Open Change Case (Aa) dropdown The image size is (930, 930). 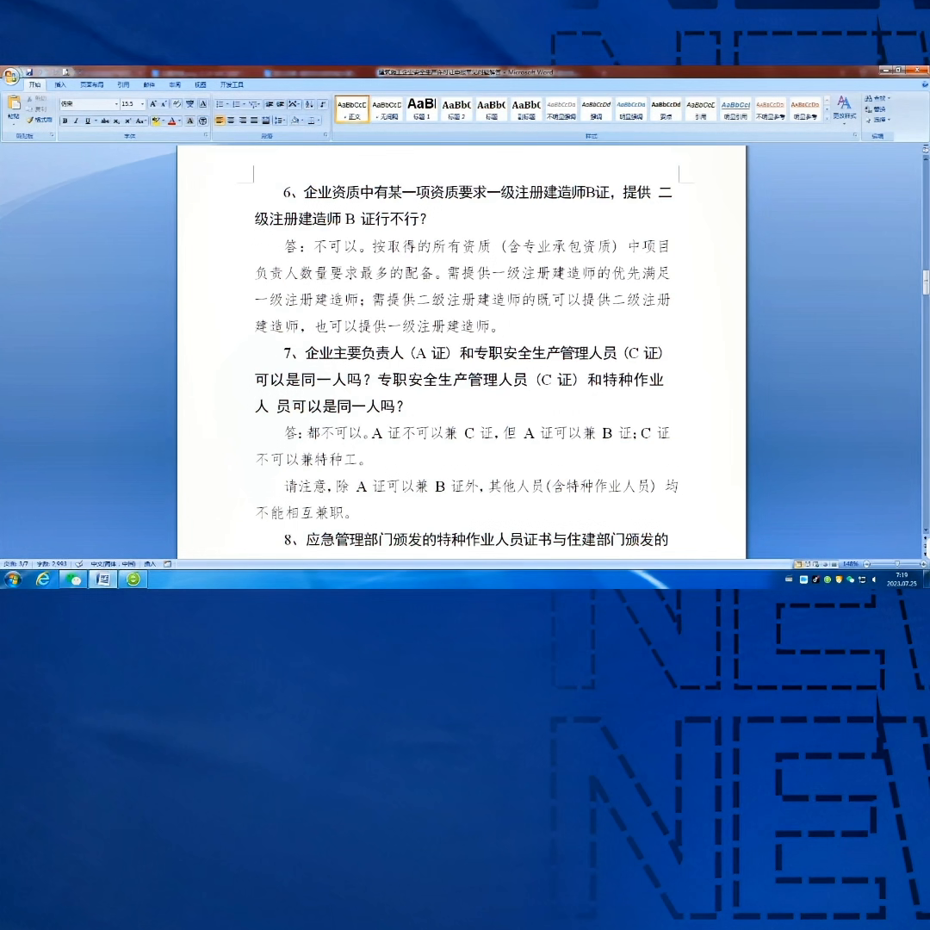(140, 121)
